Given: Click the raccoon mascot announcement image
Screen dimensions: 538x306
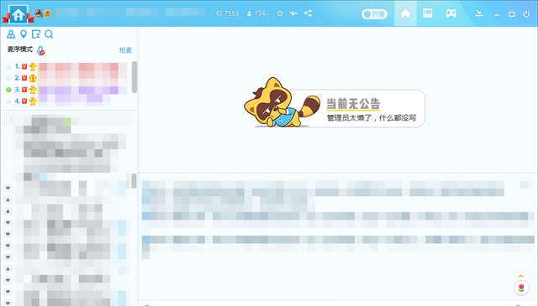Looking at the screenshot, I should point(282,102).
